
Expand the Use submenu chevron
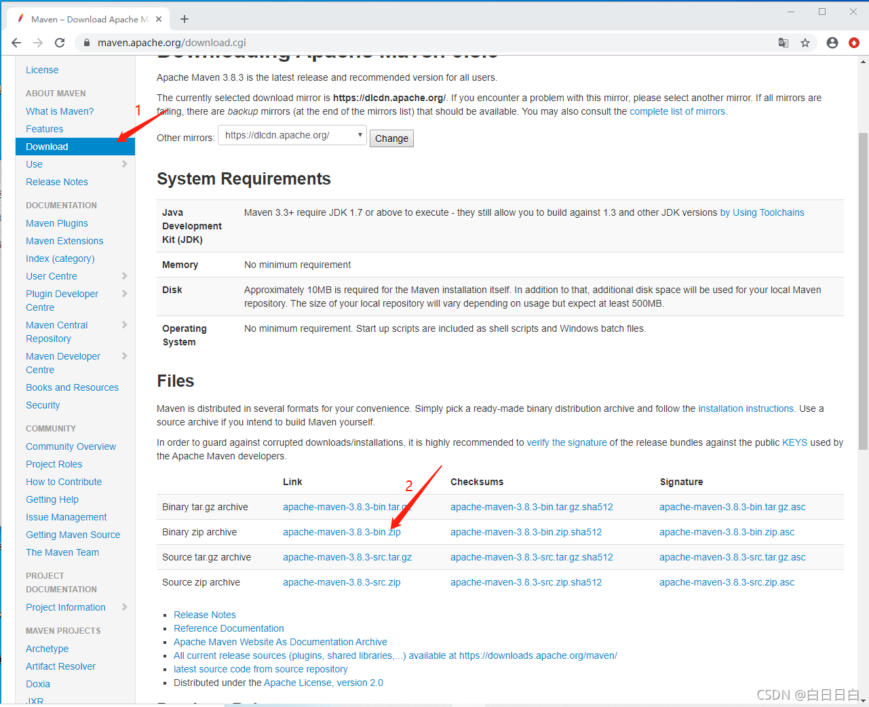pos(124,164)
